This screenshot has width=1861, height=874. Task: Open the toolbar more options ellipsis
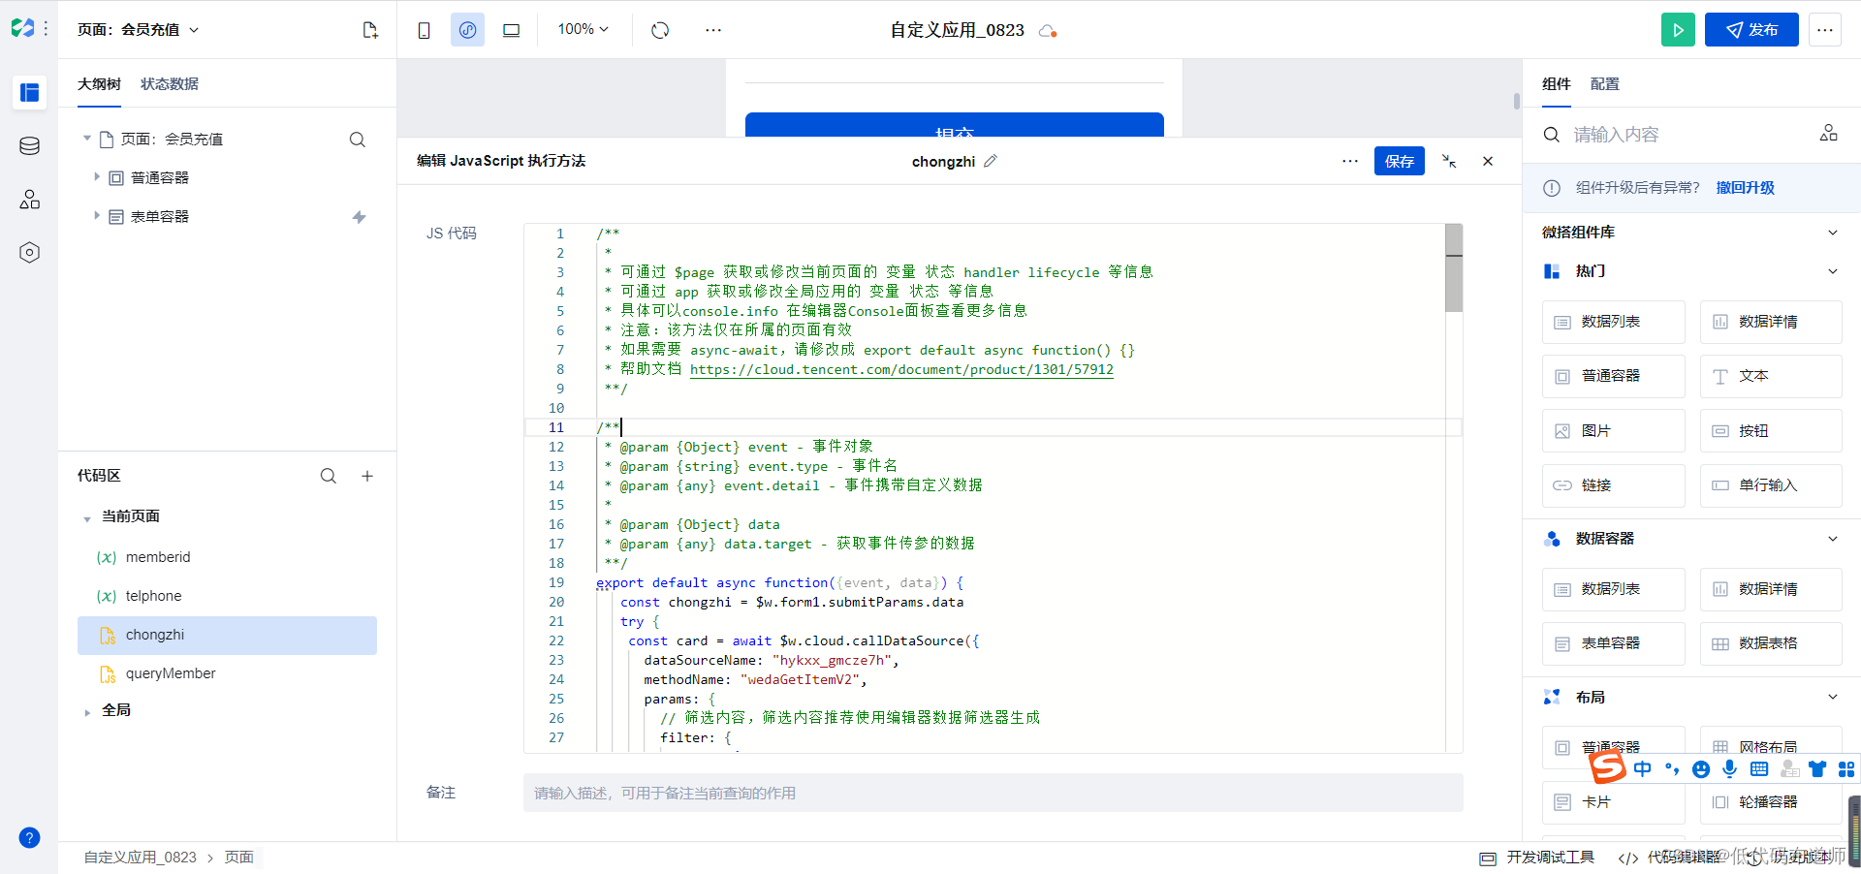(713, 30)
